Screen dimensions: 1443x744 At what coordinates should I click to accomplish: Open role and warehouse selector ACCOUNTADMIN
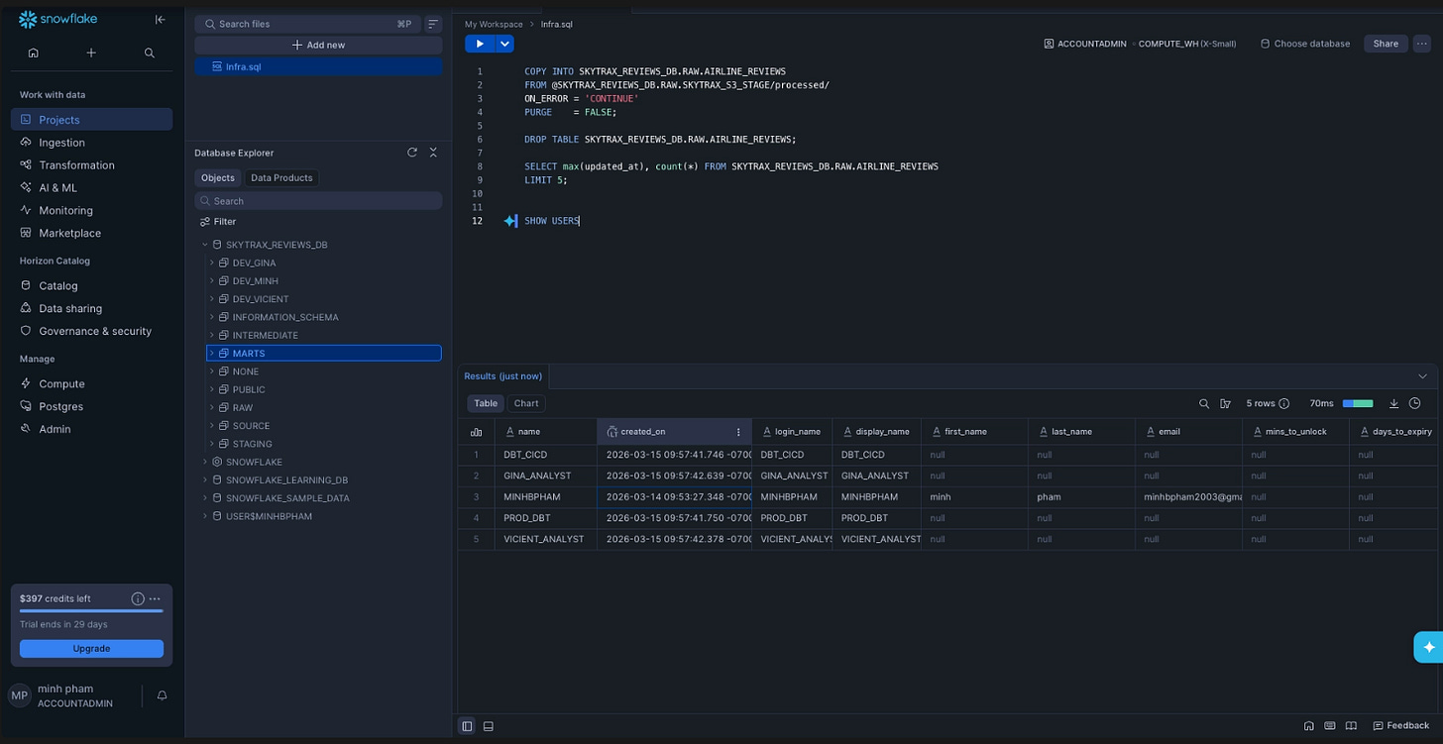(1140, 44)
